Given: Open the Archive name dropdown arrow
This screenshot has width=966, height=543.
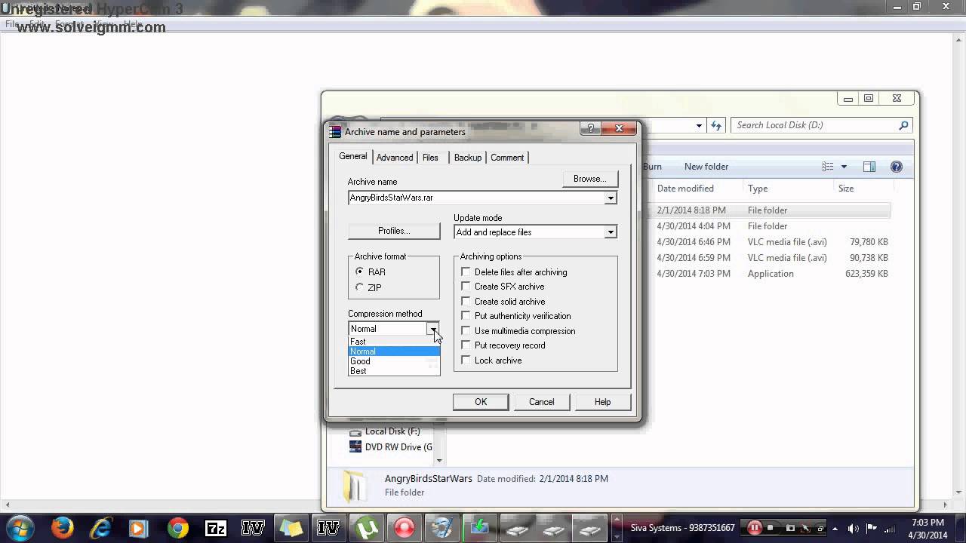Looking at the screenshot, I should point(610,198).
